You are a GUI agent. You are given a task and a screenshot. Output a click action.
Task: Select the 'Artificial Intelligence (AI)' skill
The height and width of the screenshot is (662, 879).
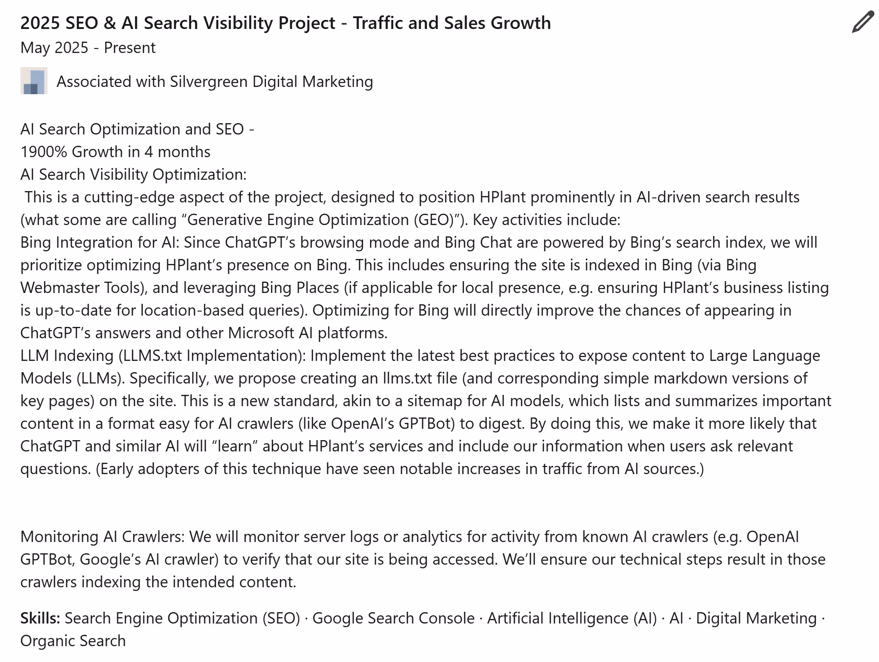pyautogui.click(x=572, y=618)
